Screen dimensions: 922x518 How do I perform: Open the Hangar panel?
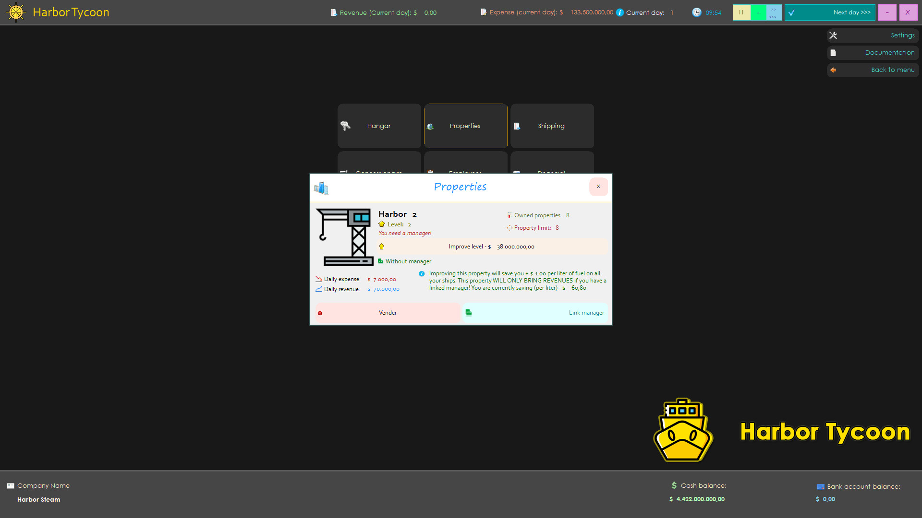tap(379, 126)
